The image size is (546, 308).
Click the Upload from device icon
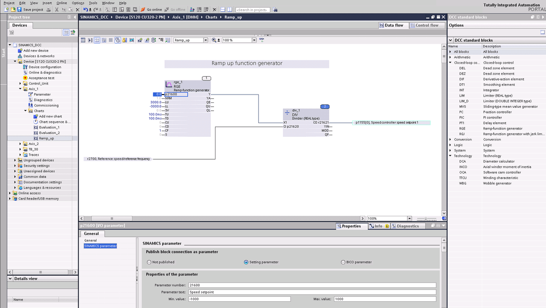121,10
